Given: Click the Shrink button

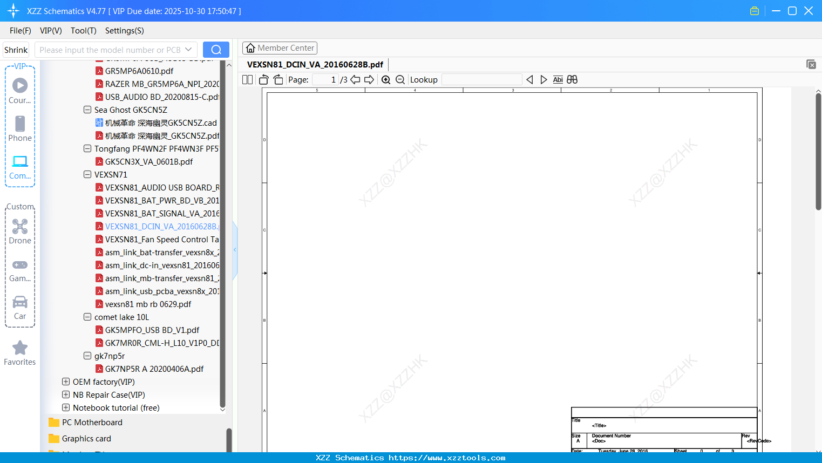Looking at the screenshot, I should click(x=16, y=50).
